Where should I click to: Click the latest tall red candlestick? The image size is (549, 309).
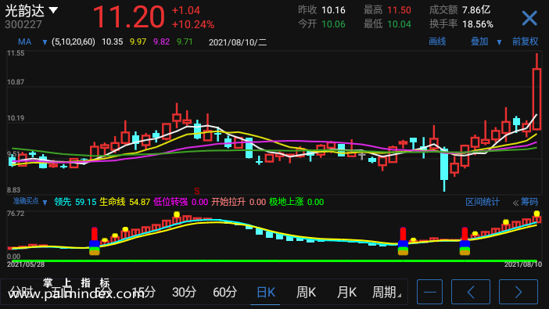536,99
